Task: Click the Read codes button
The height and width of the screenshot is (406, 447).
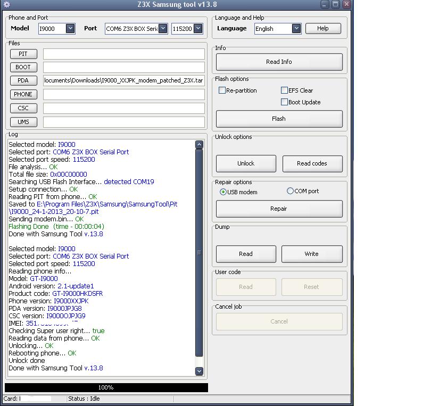Action: pyautogui.click(x=312, y=164)
